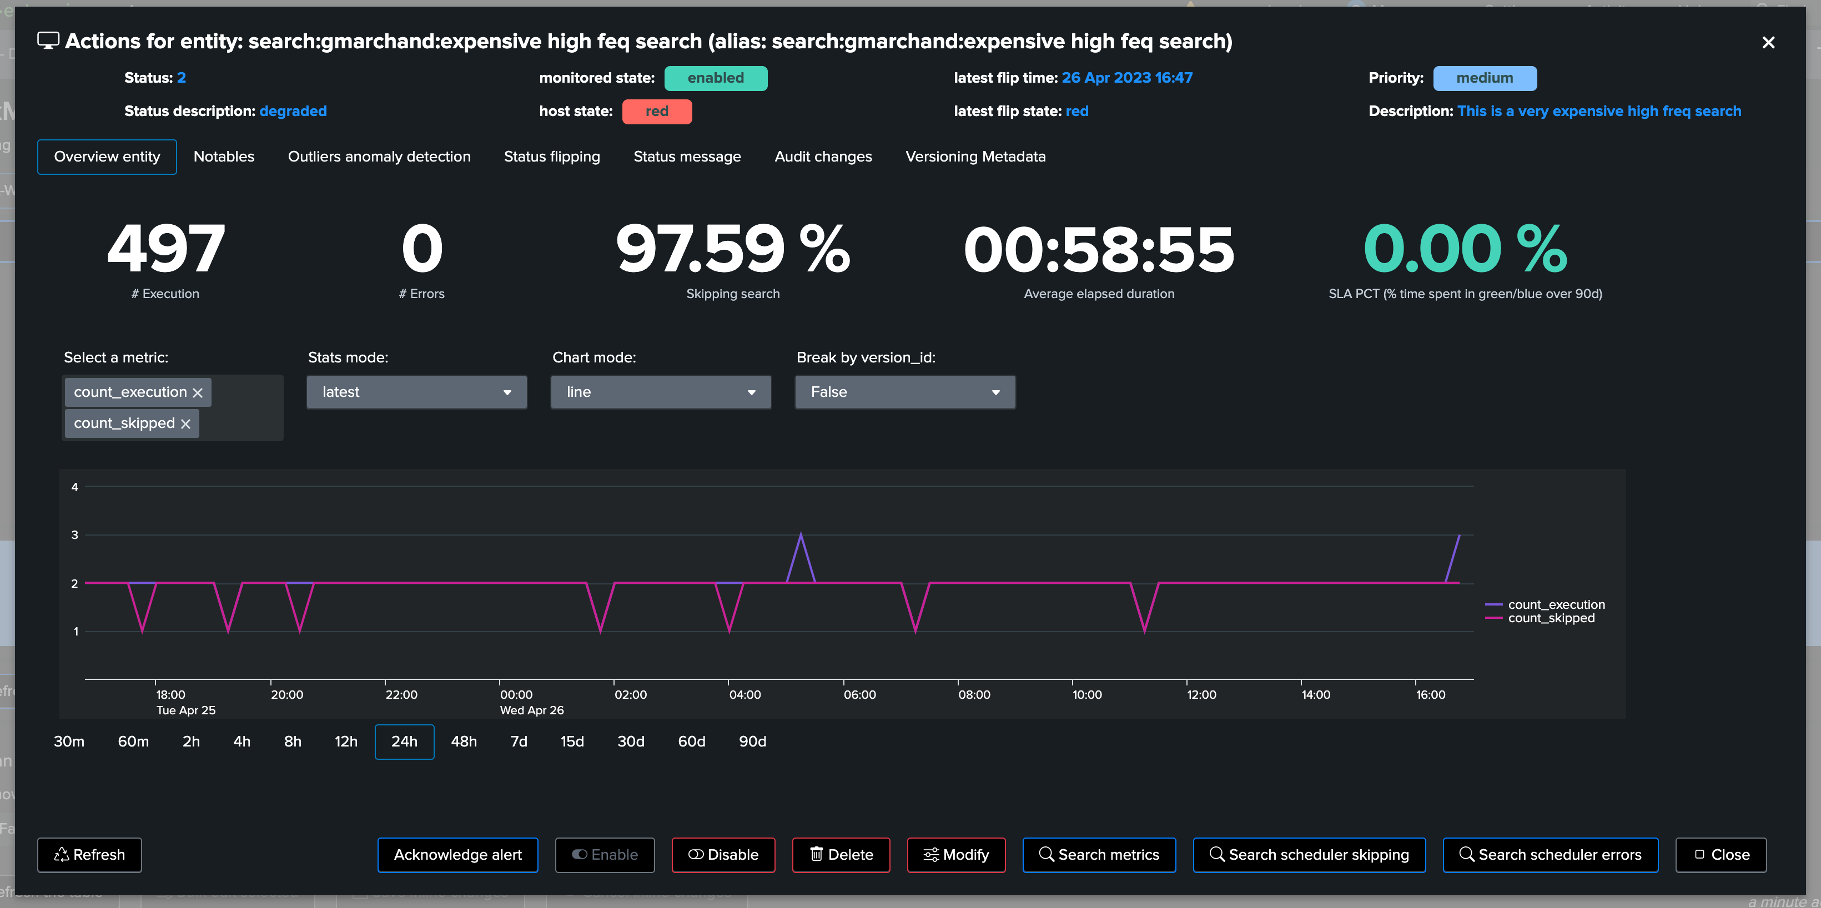Image resolution: width=1821 pixels, height=908 pixels.
Task: Switch to Outliers anomaly detection tab
Action: pyautogui.click(x=379, y=157)
